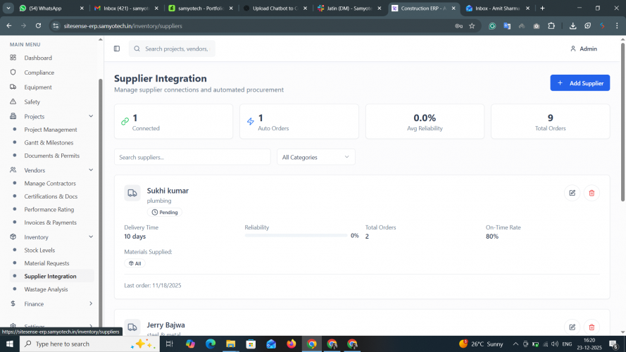Reload the page

point(38,26)
